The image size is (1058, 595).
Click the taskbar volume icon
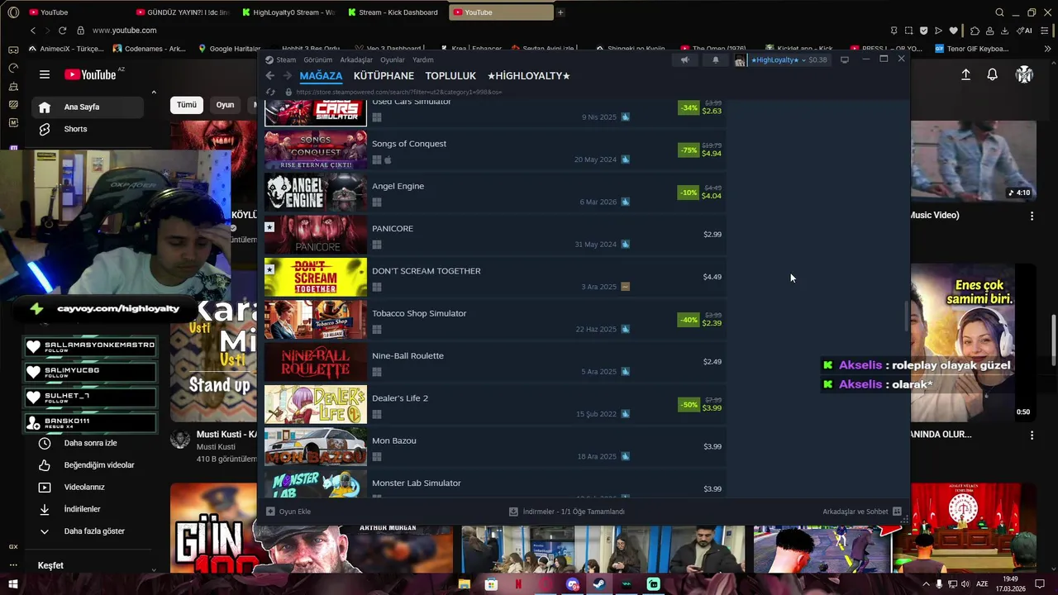point(965,584)
